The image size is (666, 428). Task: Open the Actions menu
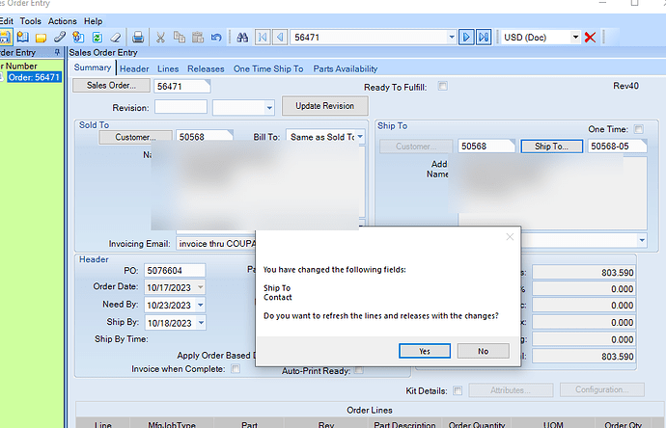(x=63, y=21)
